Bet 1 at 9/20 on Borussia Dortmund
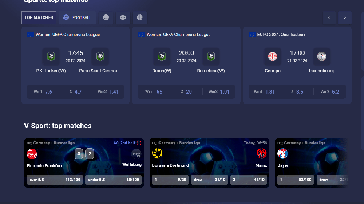 (170, 180)
